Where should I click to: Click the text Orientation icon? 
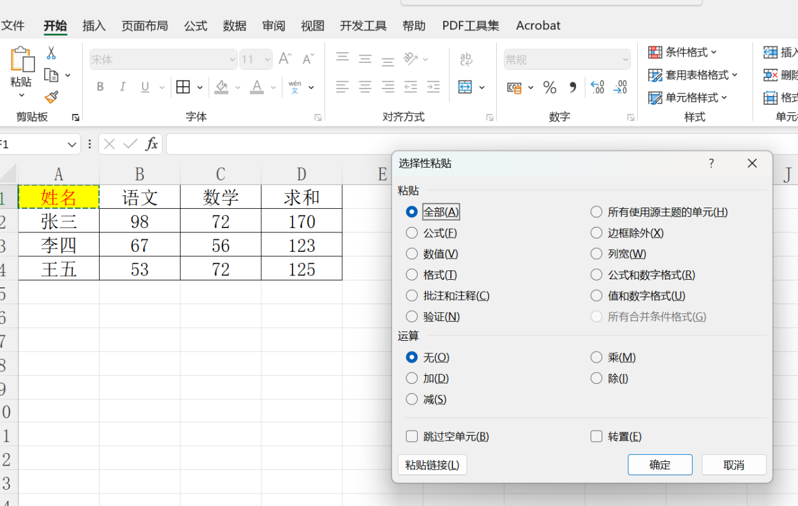coord(411,59)
